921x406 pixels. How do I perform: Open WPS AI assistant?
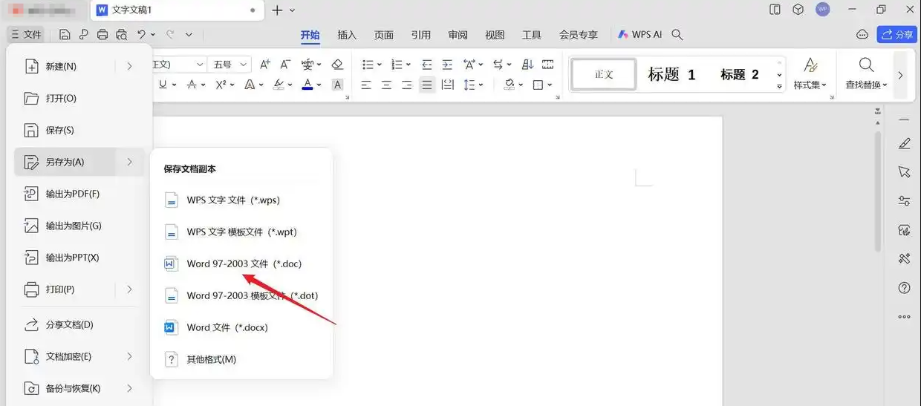tap(640, 34)
